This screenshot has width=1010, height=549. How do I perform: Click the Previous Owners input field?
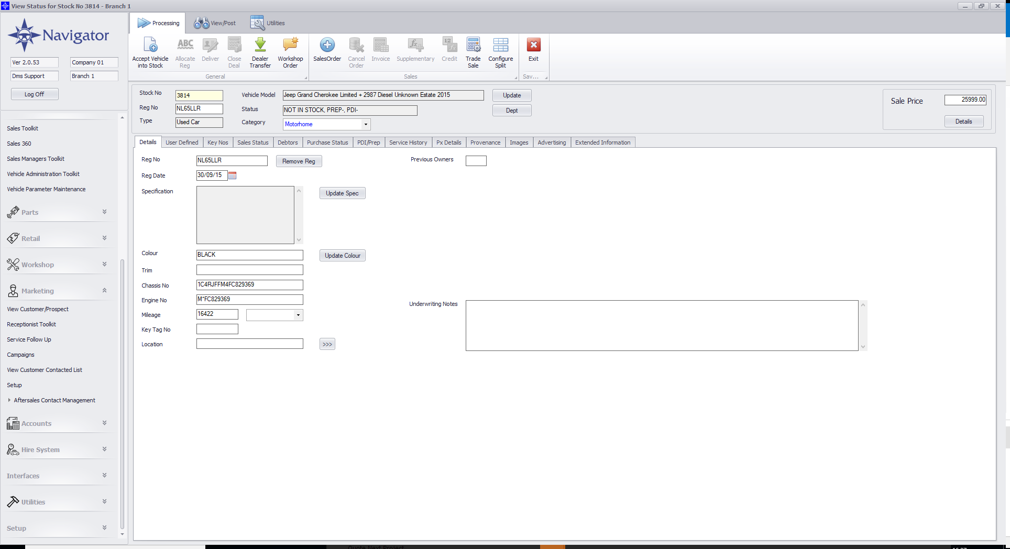[x=476, y=161]
